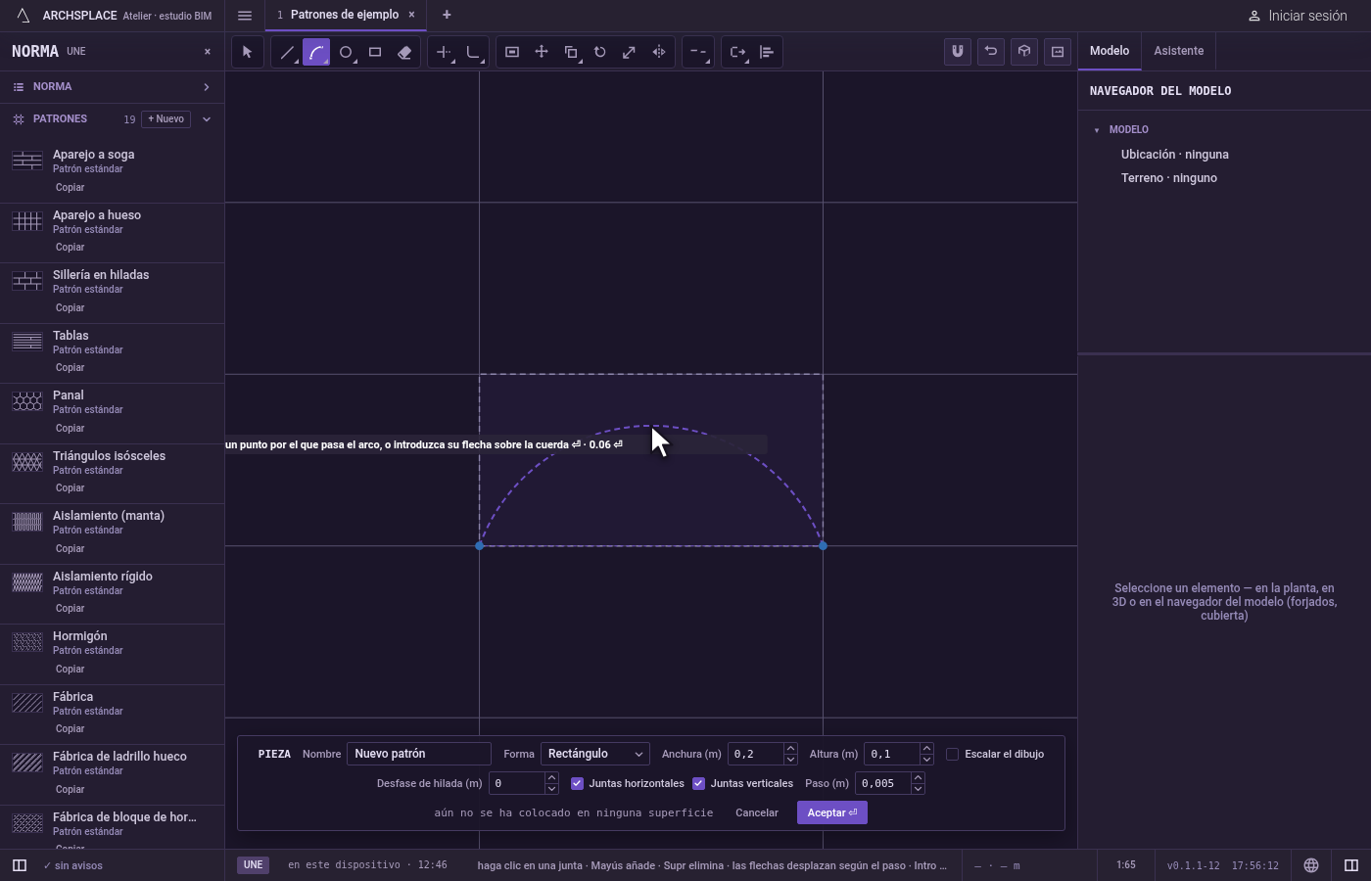
Task: Collapse the PATRONES section chevron
Action: [207, 119]
